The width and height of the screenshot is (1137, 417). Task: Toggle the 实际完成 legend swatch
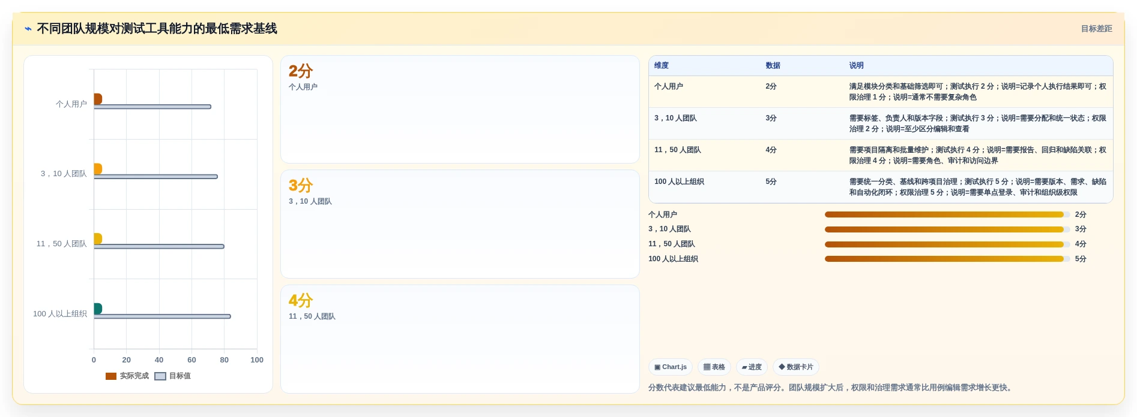pyautogui.click(x=111, y=376)
